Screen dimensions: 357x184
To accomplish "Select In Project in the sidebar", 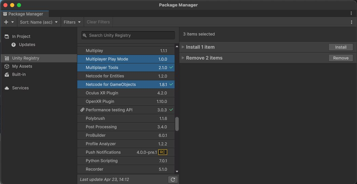I will click(x=39, y=36).
